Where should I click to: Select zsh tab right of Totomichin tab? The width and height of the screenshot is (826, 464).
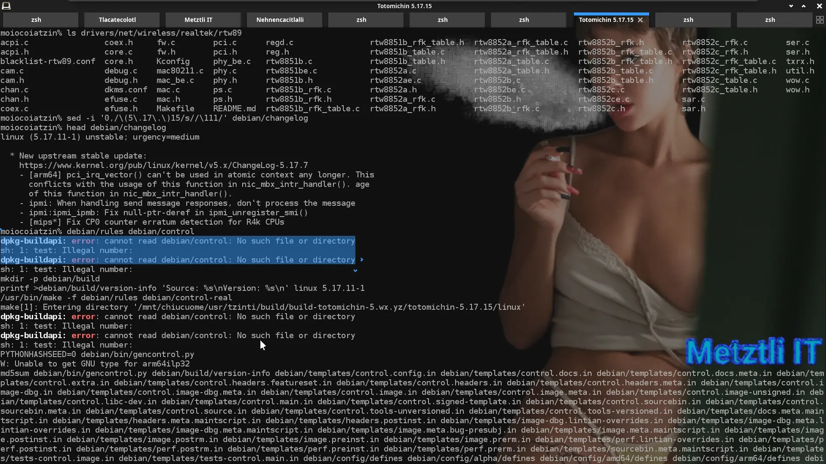coord(688,20)
